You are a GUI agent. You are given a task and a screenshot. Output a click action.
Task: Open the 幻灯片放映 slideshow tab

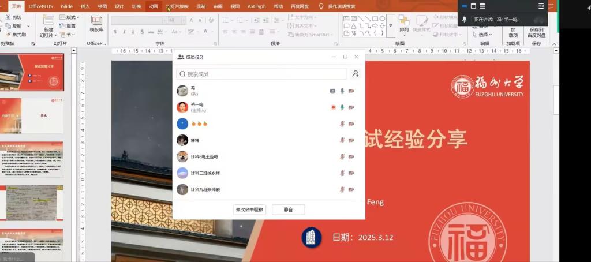177,6
